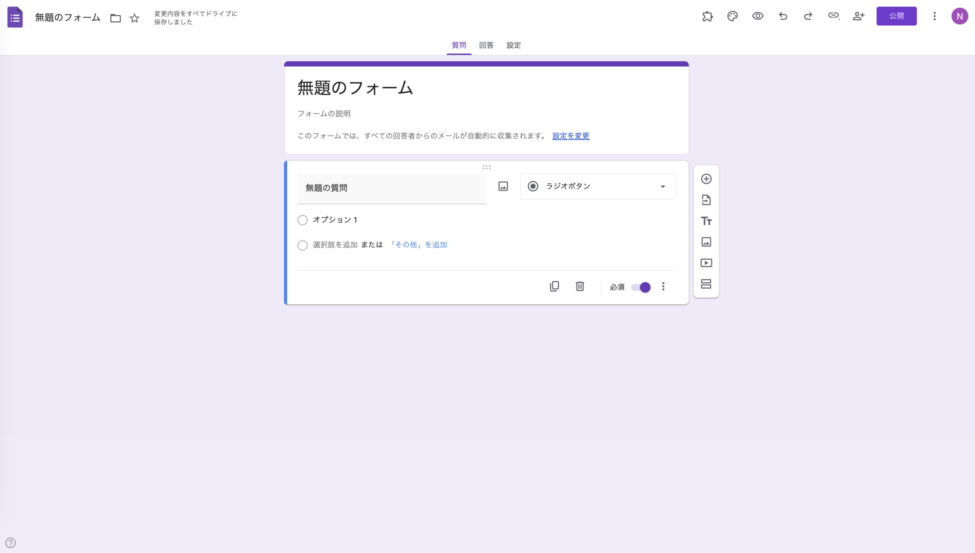Add a video to the form
Viewport: 975px width, 553px height.
(x=706, y=263)
